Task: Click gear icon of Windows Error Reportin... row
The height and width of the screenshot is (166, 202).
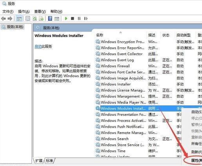Action: click(x=98, y=48)
